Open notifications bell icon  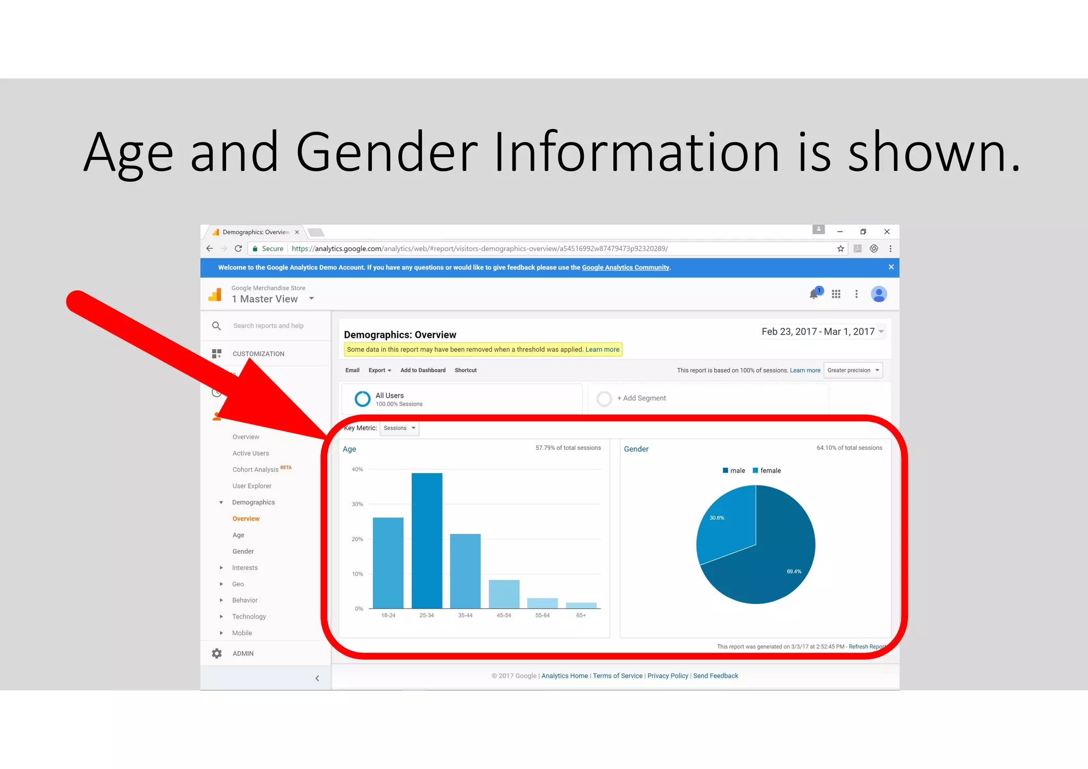814,294
